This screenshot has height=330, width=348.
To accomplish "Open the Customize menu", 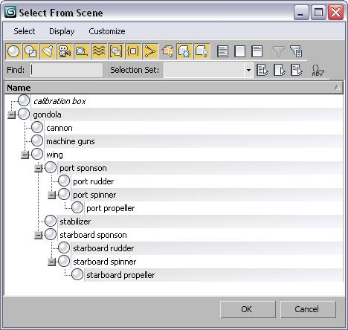I will point(107,31).
